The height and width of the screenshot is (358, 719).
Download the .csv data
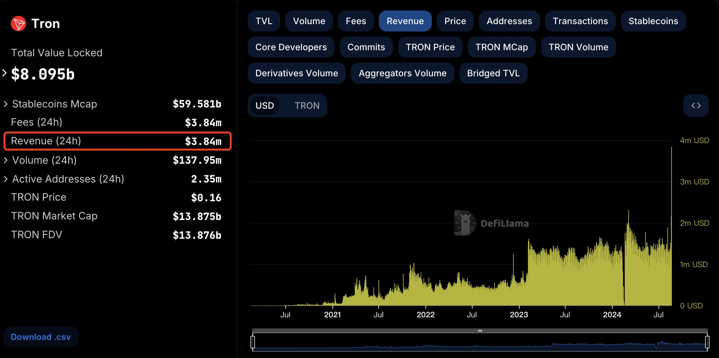click(x=41, y=337)
